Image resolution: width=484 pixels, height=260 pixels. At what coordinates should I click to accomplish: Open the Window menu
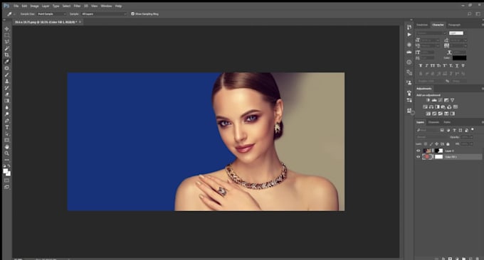[107, 6]
